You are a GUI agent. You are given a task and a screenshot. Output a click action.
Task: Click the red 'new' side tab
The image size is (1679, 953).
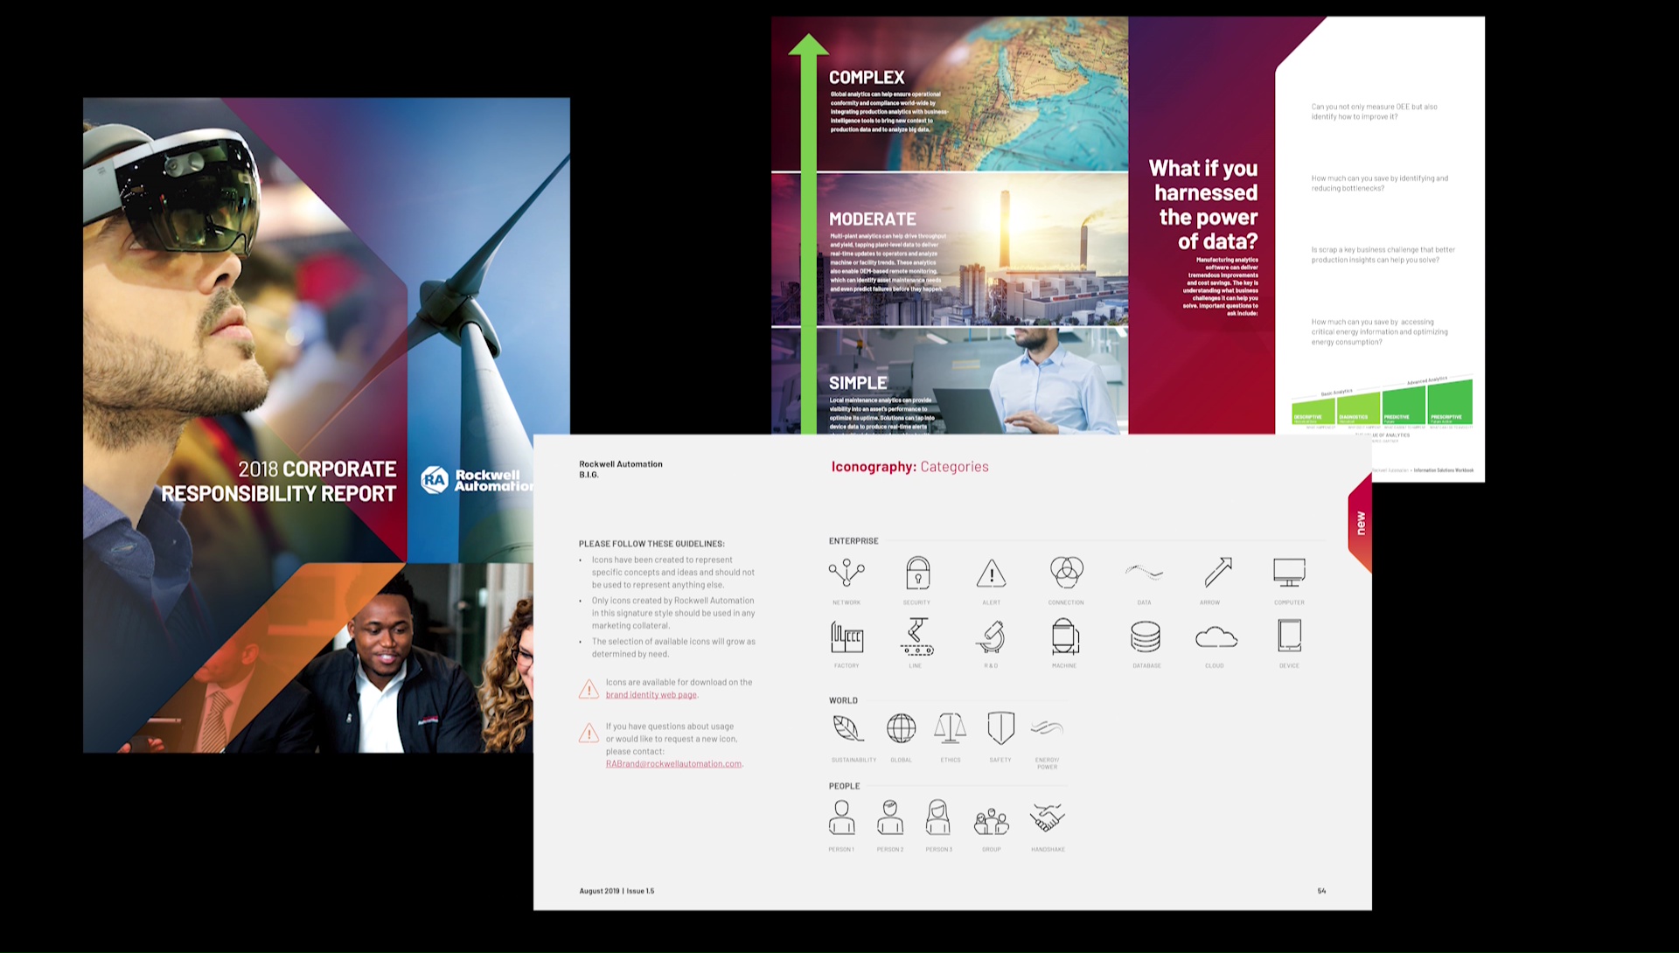[1360, 523]
